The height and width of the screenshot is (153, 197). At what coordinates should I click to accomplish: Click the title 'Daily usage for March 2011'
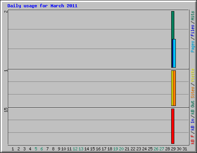point(42,6)
